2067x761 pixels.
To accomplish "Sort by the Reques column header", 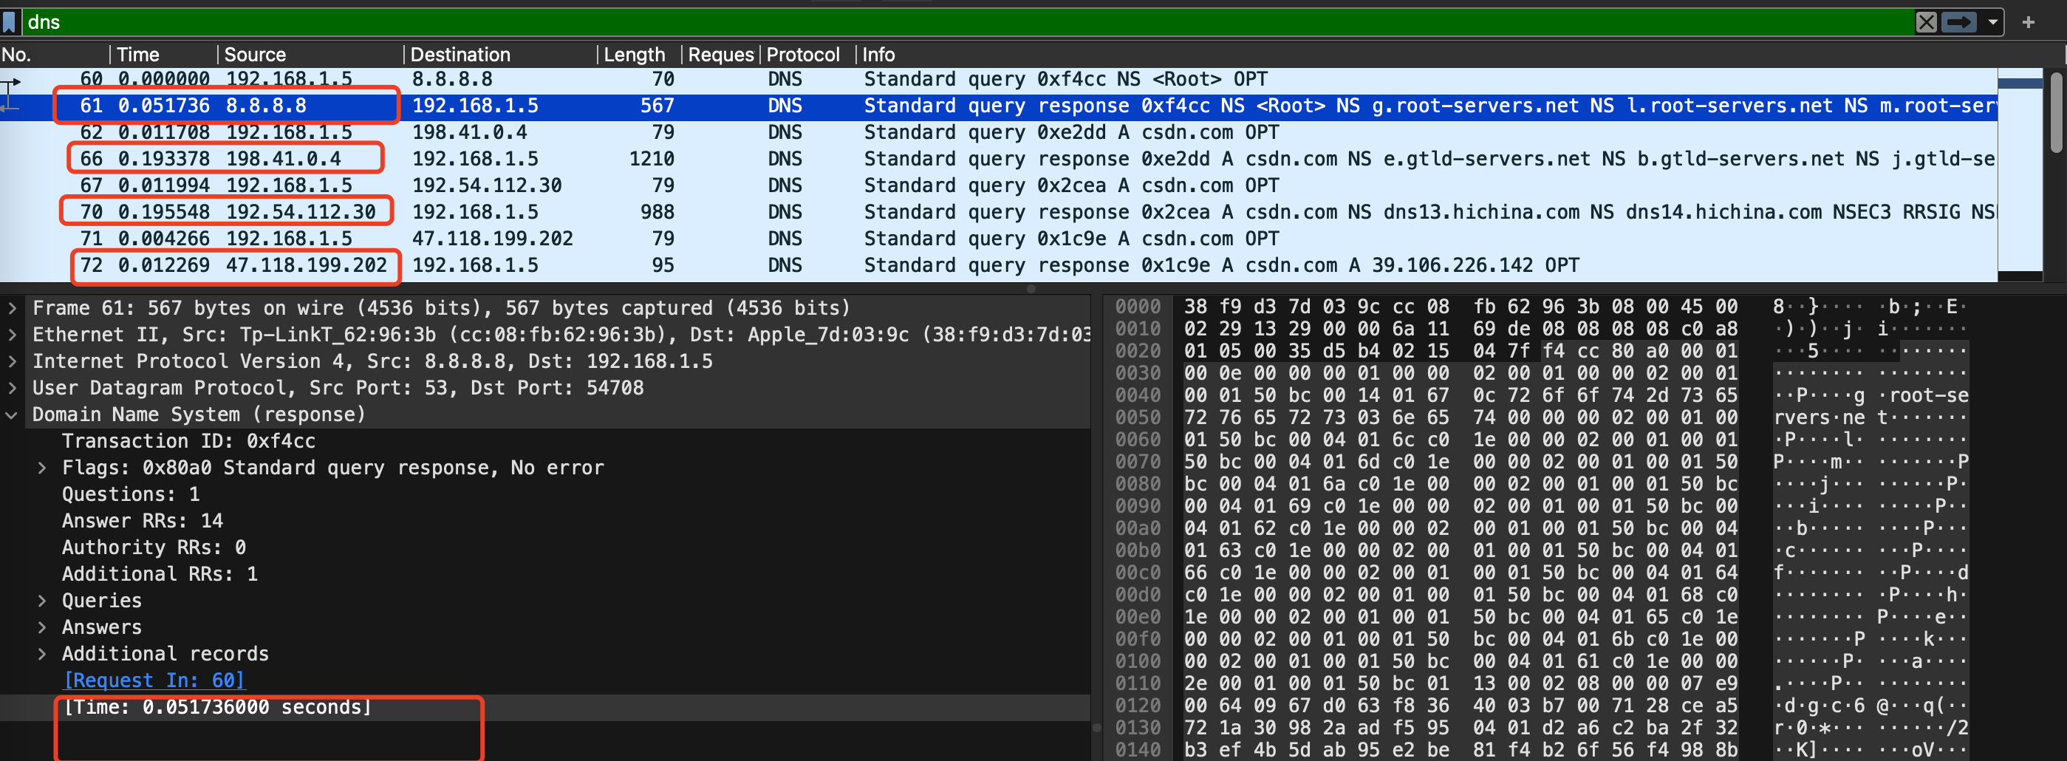I will coord(720,55).
